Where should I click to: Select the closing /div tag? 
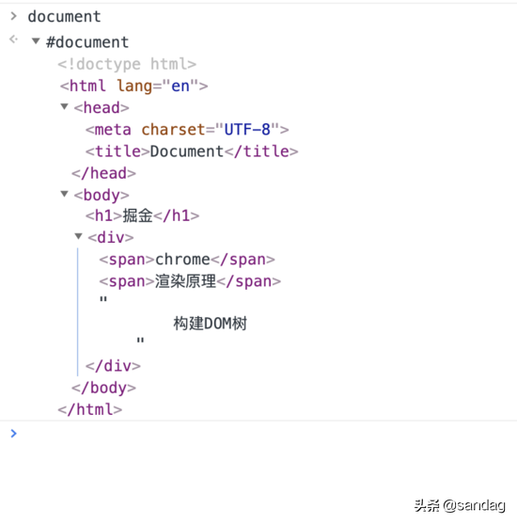point(113,366)
